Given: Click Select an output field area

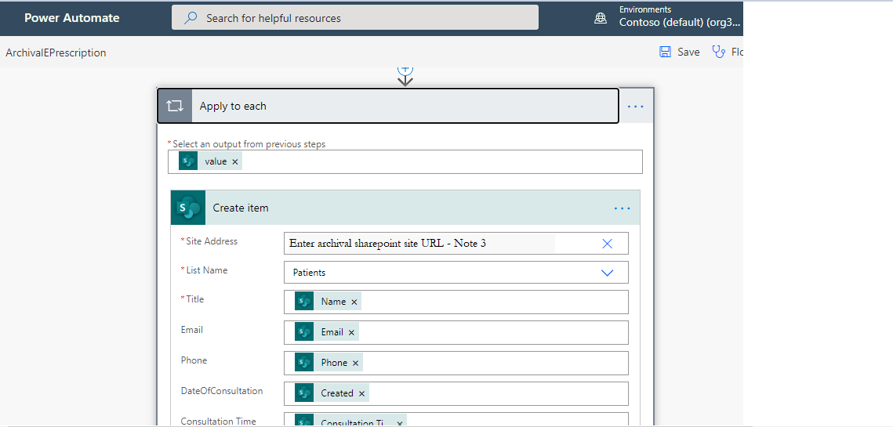Looking at the screenshot, I should [x=405, y=161].
